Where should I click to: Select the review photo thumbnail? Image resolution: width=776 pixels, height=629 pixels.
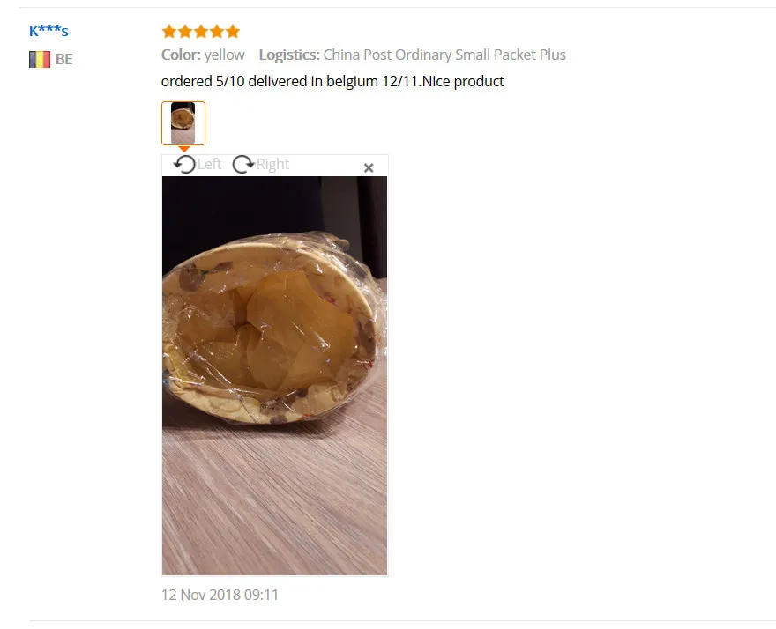tap(183, 123)
